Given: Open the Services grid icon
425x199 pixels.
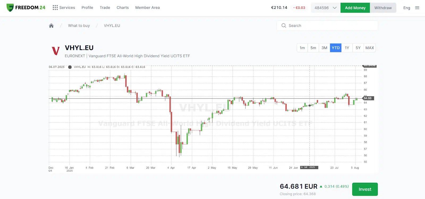Looking at the screenshot, I should coord(55,8).
